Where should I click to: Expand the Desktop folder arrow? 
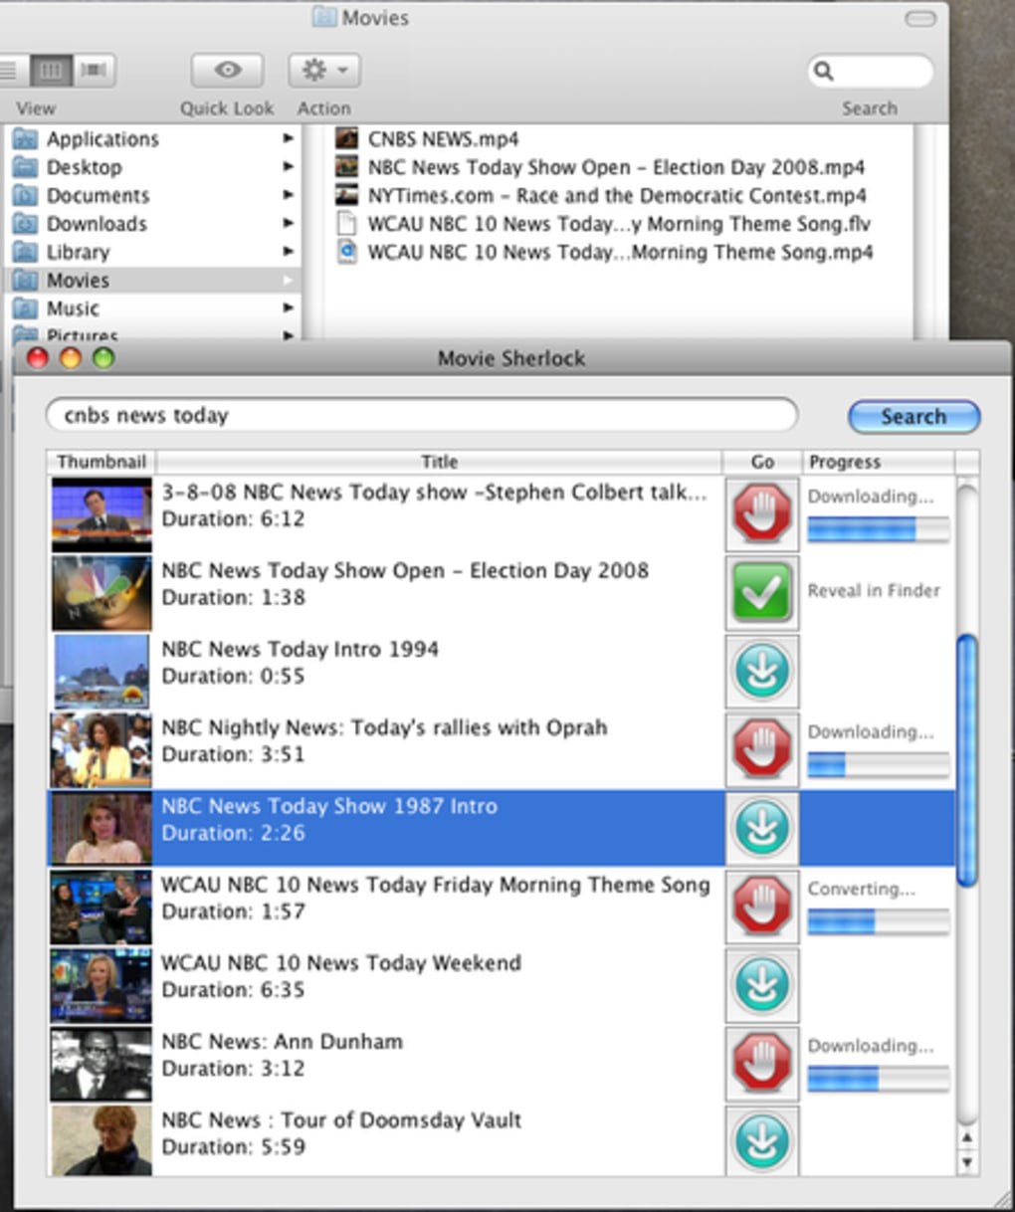288,167
